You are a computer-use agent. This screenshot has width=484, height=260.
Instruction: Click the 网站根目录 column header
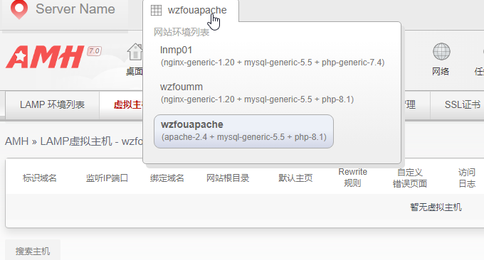click(228, 178)
